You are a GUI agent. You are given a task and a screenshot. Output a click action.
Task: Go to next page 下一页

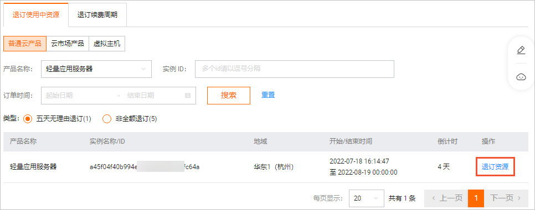click(x=506, y=198)
